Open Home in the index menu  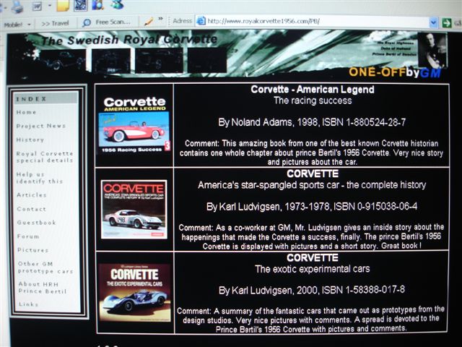[26, 112]
